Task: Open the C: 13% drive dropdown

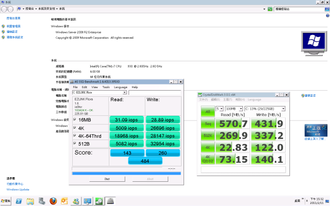Action: coord(283,109)
